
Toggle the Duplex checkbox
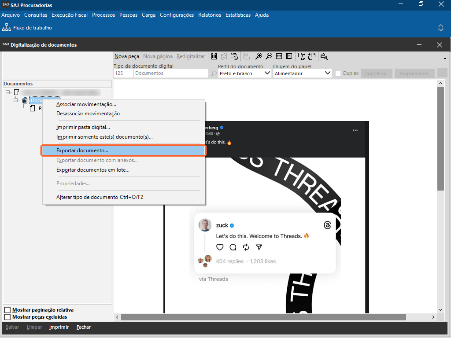[338, 73]
